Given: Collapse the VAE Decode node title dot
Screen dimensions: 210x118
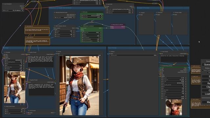Looking at the screenshot, I should click(29, 111).
